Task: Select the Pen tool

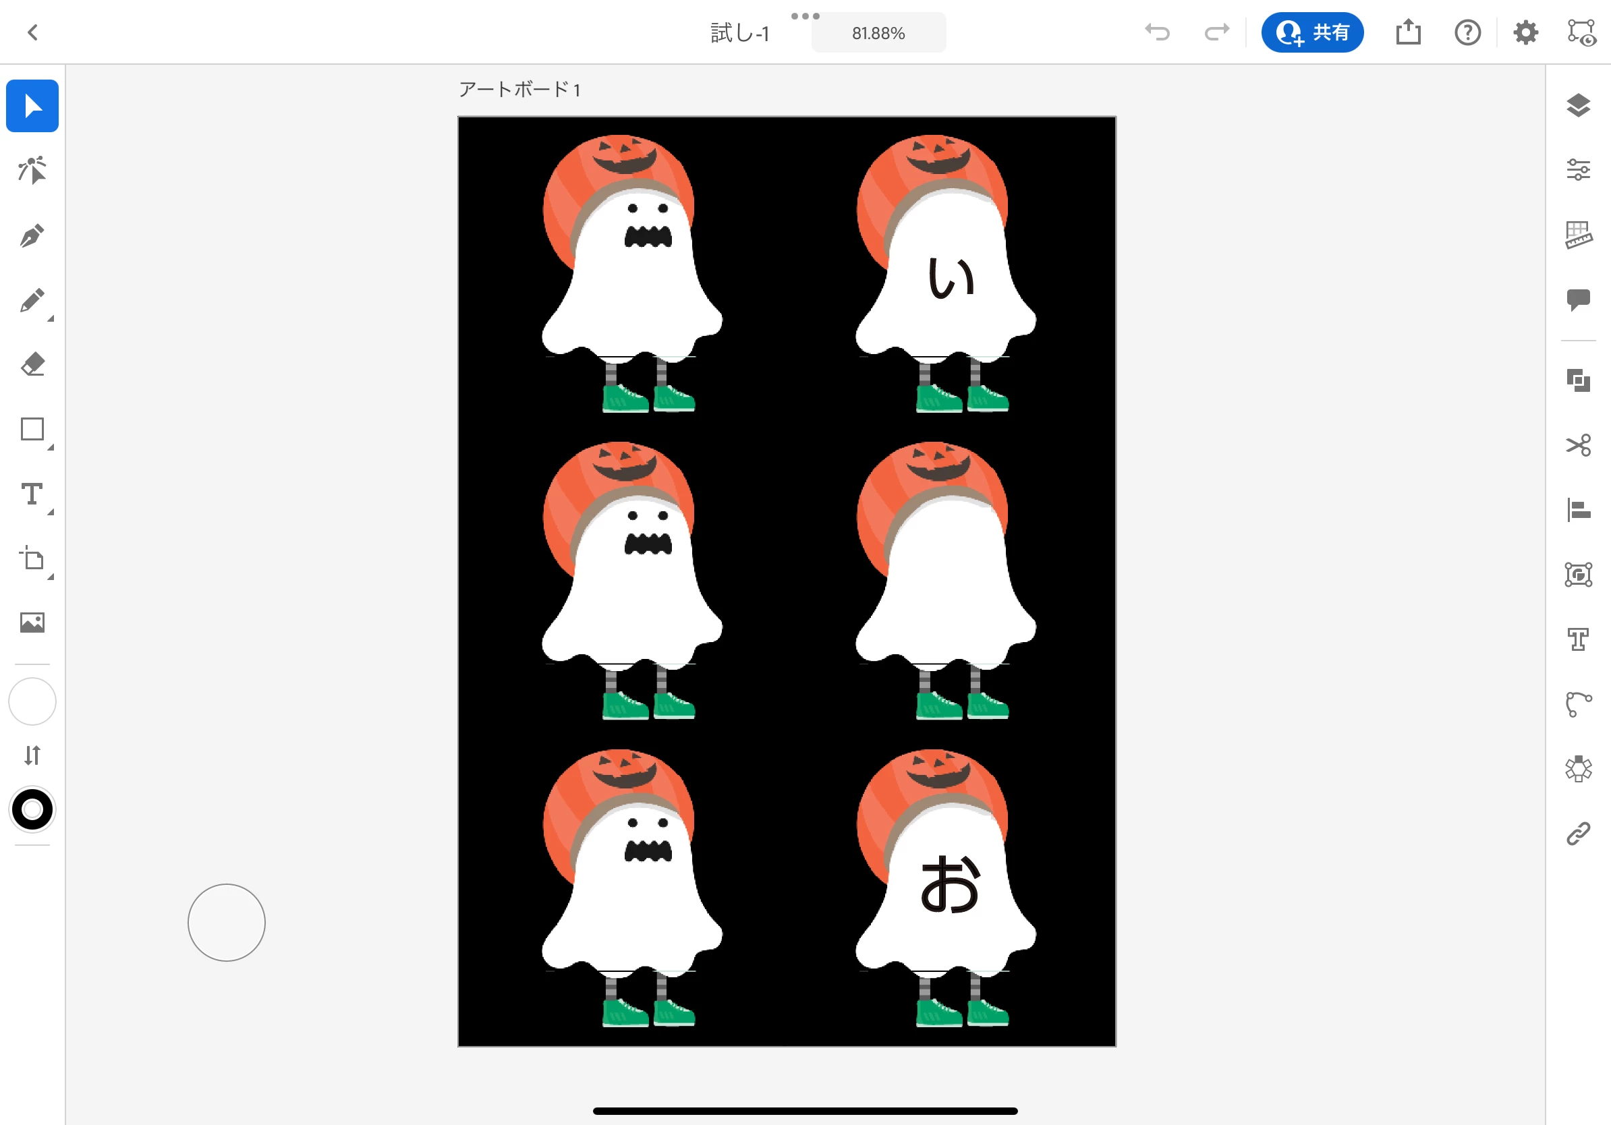Action: coord(32,235)
